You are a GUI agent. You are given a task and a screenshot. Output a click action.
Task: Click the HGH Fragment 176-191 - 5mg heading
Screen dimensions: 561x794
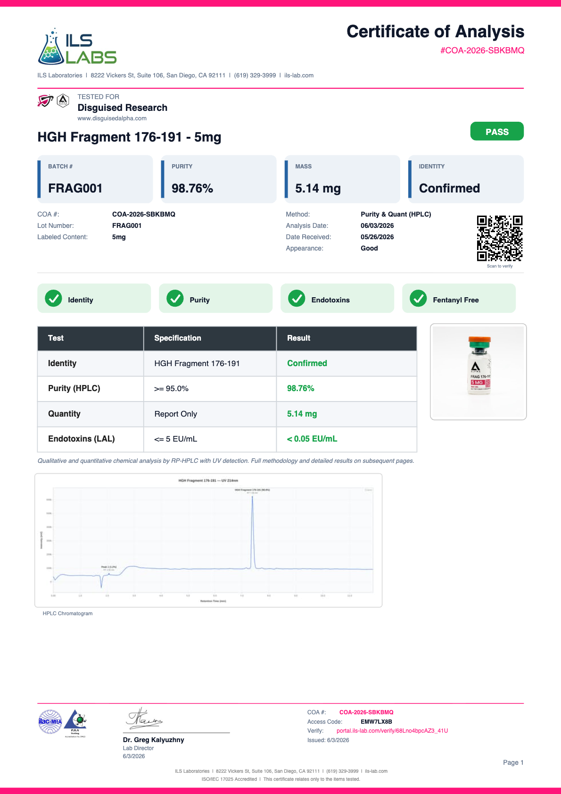tap(129, 137)
